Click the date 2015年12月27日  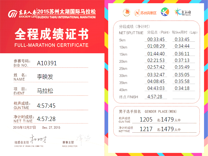(24, 127)
